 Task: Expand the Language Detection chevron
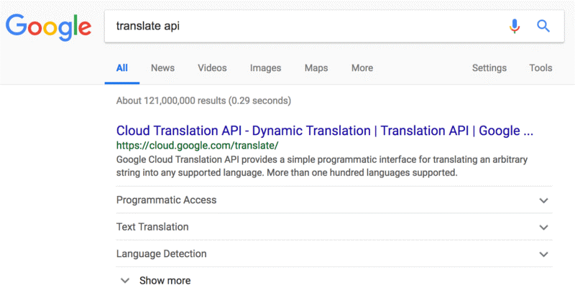pyautogui.click(x=543, y=254)
